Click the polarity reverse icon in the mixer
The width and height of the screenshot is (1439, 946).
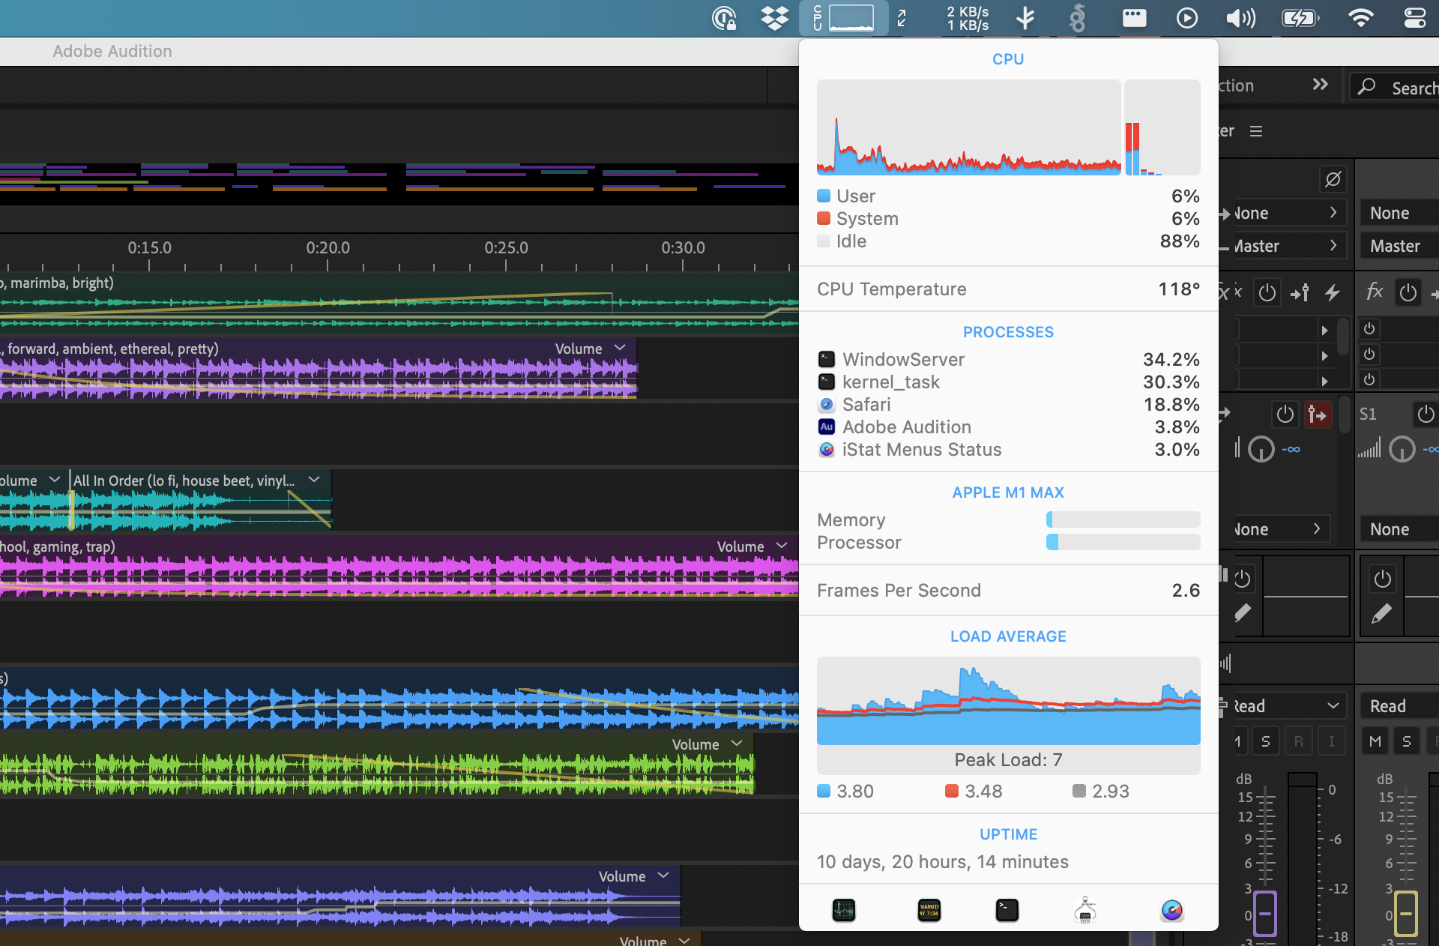(x=1333, y=179)
